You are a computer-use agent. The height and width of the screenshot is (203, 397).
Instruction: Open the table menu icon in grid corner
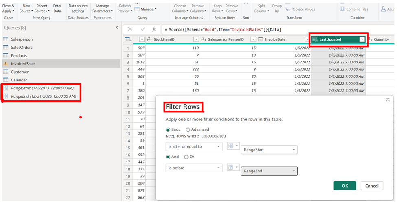(128, 39)
